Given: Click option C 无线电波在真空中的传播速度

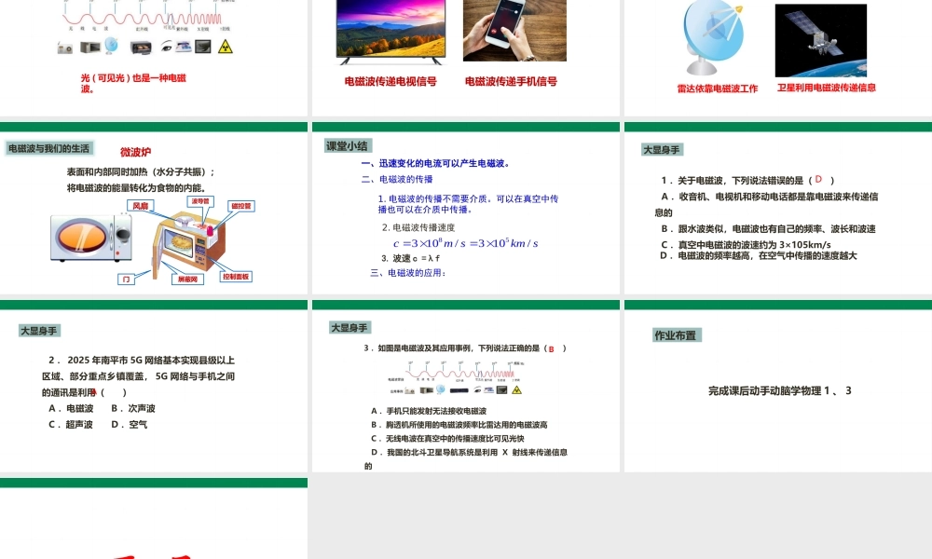Looking at the screenshot, I should pyautogui.click(x=447, y=439).
